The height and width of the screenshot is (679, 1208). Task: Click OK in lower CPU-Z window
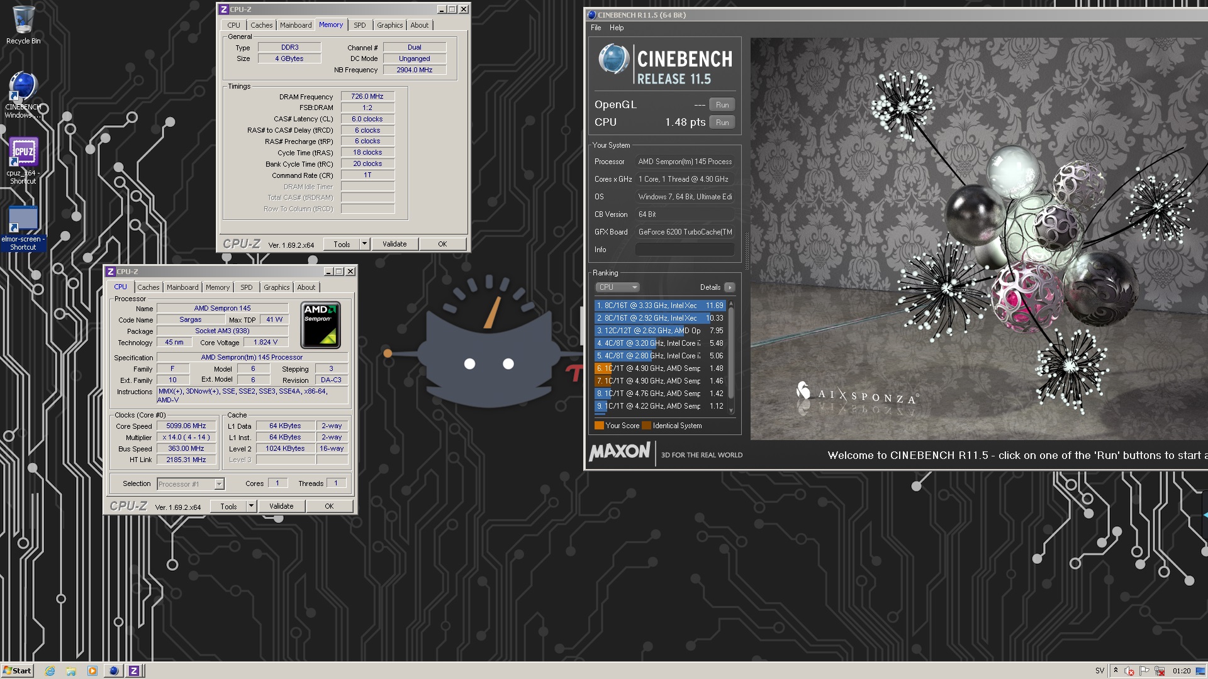point(329,506)
